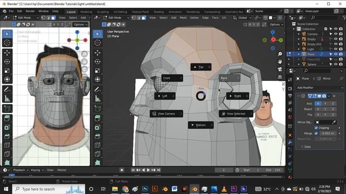Toggle perspective/orthographic grid icon in right viewport
Viewport: 346px width, 194px height.
[280, 77]
